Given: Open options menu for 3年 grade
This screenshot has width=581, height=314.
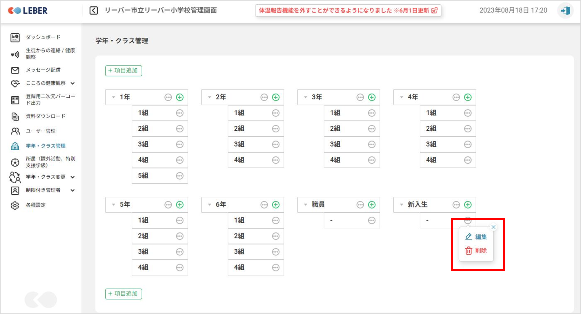Looking at the screenshot, I should 360,97.
